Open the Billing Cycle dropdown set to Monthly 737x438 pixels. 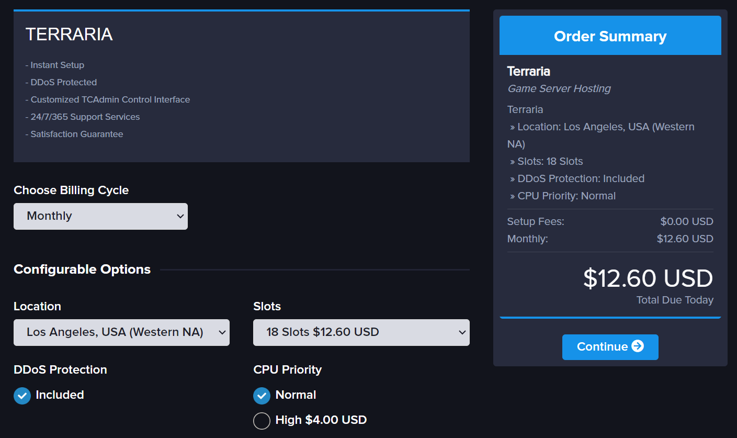[100, 216]
